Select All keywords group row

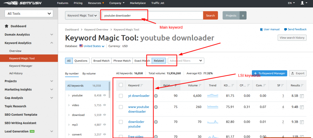[x=87, y=86]
